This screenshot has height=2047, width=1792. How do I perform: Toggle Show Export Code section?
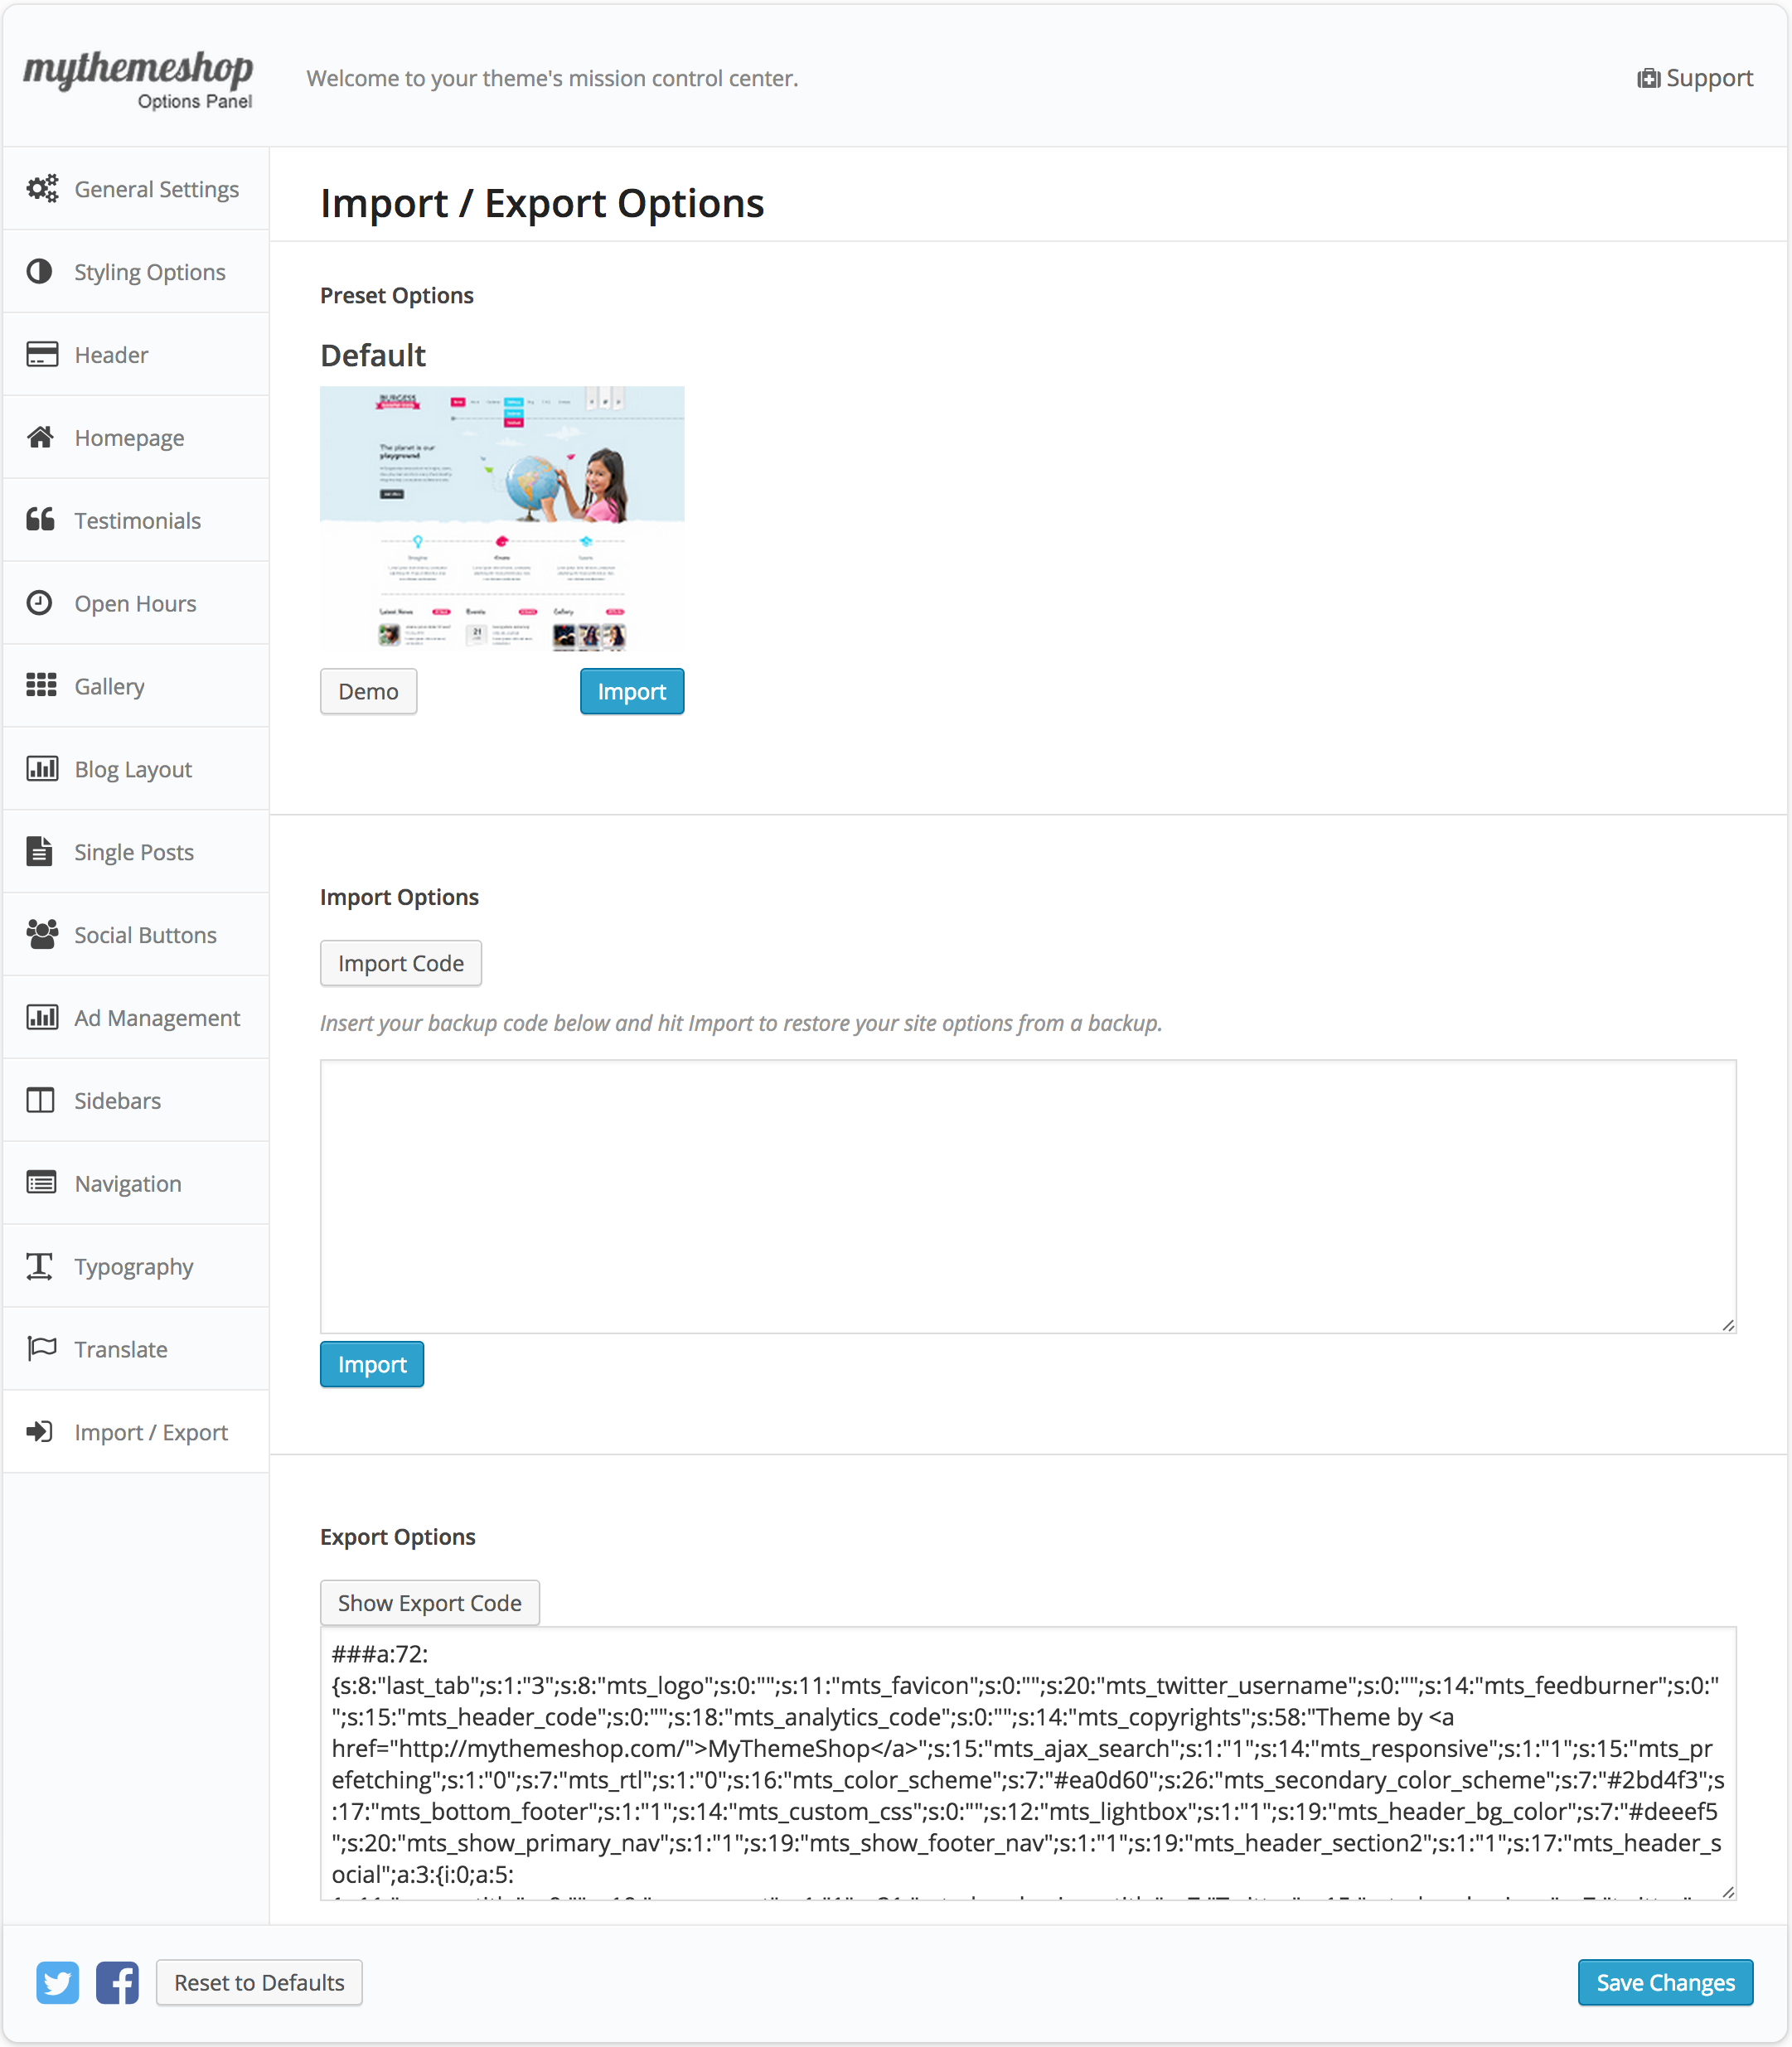click(429, 1603)
